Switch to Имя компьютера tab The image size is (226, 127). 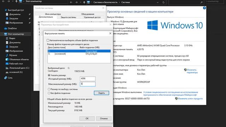53,14
